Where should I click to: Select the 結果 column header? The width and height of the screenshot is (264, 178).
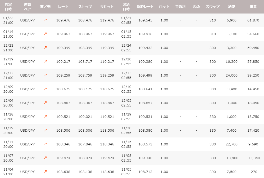(231, 7)
